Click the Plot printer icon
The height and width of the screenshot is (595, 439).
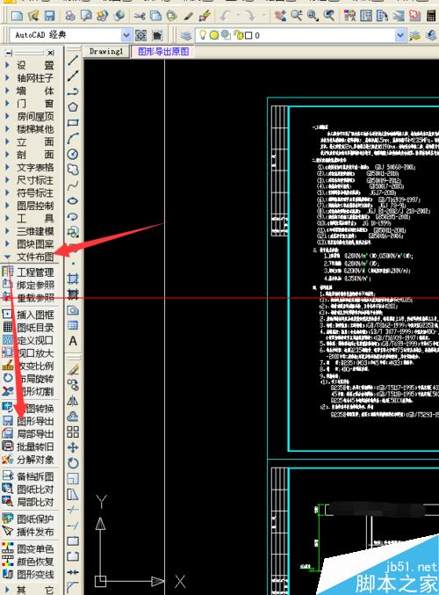(x=70, y=16)
